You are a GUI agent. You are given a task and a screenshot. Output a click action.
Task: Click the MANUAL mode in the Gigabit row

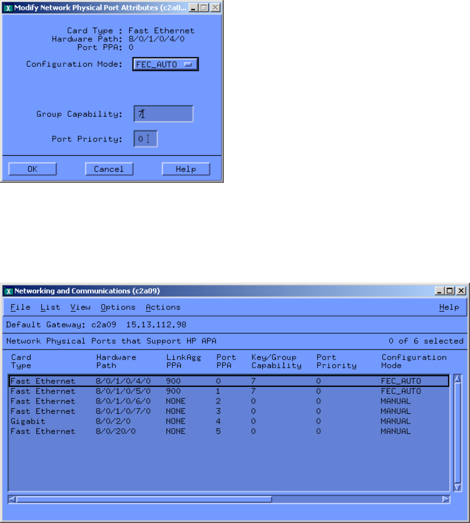(x=395, y=421)
